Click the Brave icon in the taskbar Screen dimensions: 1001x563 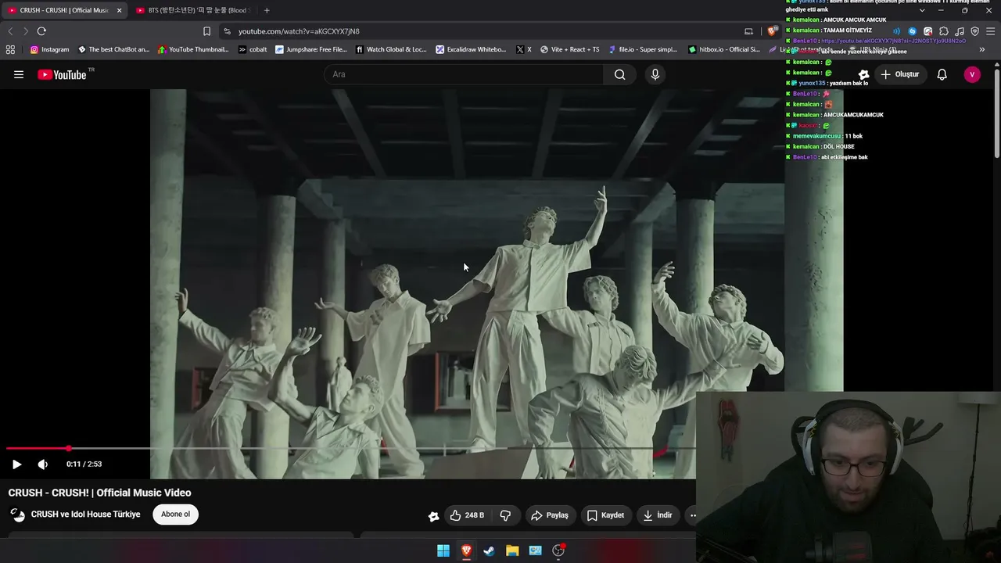(466, 550)
